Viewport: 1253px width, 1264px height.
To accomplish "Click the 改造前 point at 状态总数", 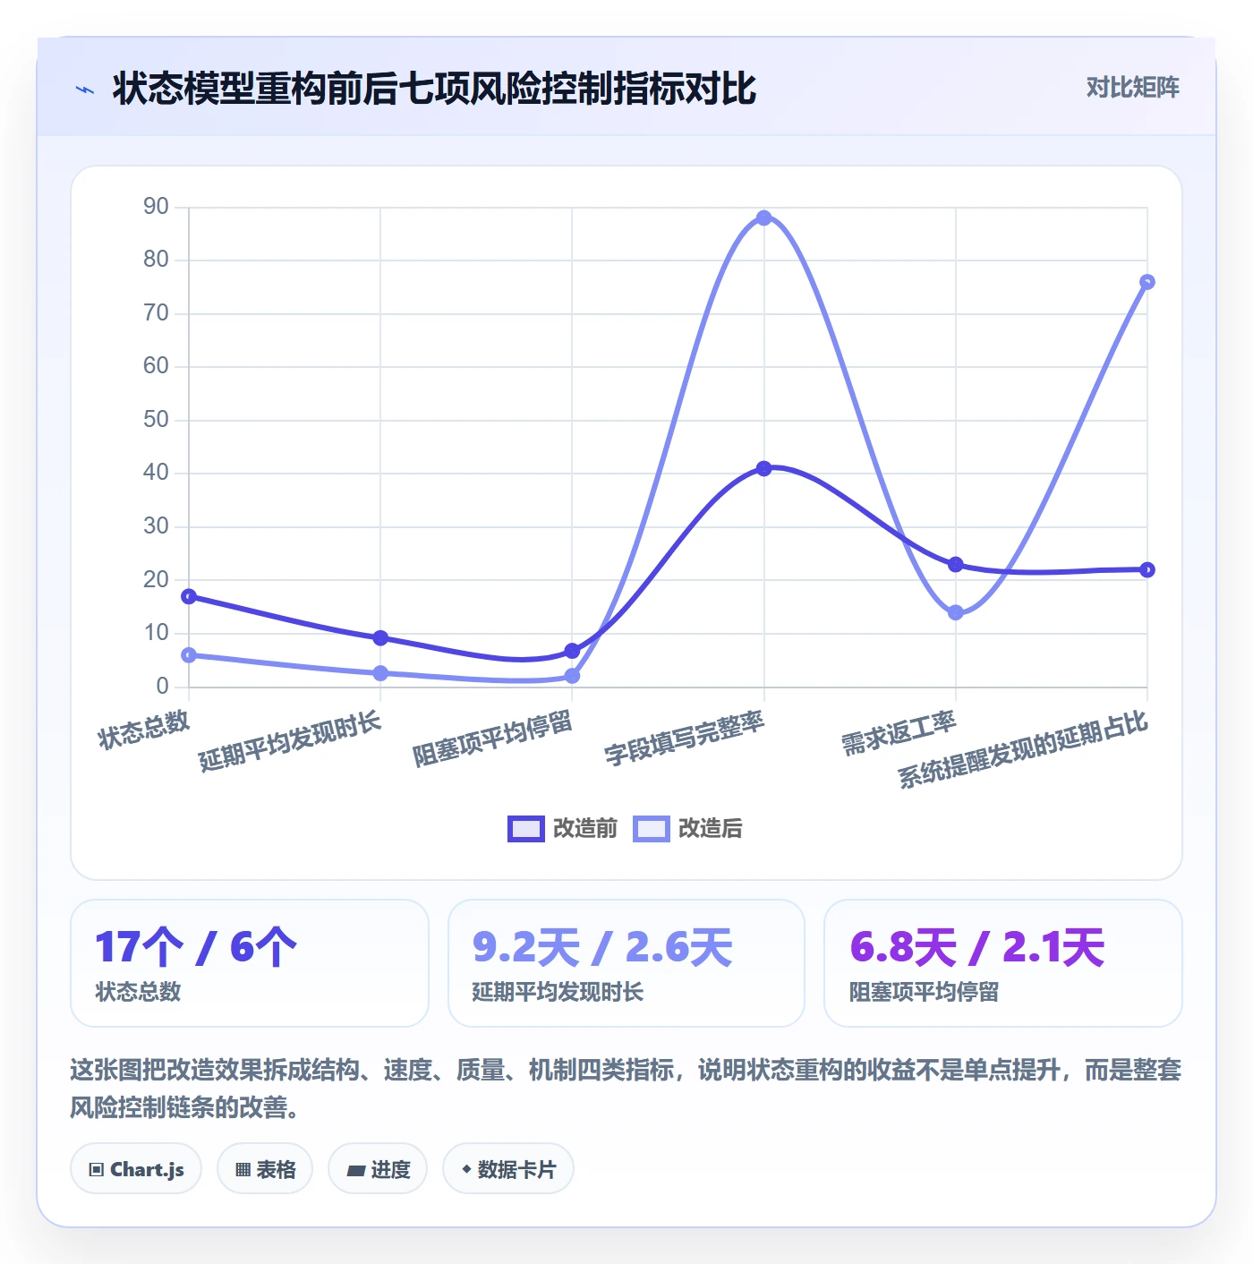I will [189, 597].
